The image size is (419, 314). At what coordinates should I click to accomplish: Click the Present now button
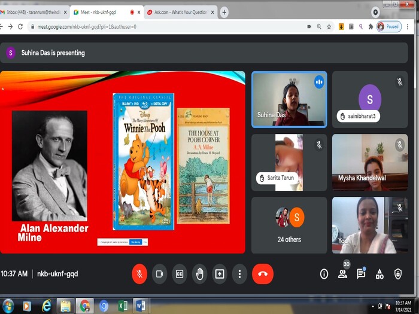click(x=220, y=274)
